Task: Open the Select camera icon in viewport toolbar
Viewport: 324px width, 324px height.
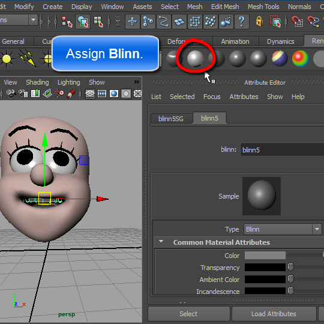Action: (x=11, y=94)
